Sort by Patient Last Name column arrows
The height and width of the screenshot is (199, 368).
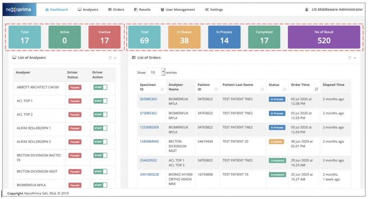[262, 89]
